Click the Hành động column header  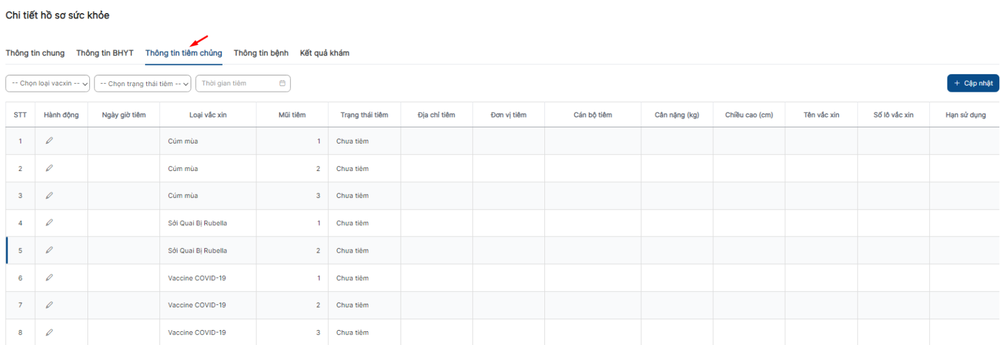pyautogui.click(x=61, y=115)
